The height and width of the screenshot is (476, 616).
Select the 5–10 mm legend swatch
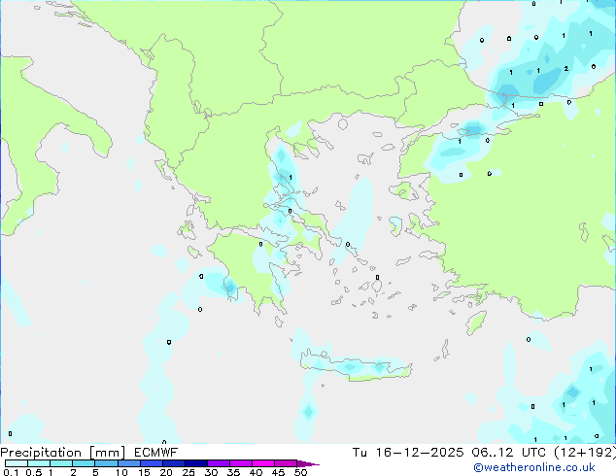(x=106, y=463)
